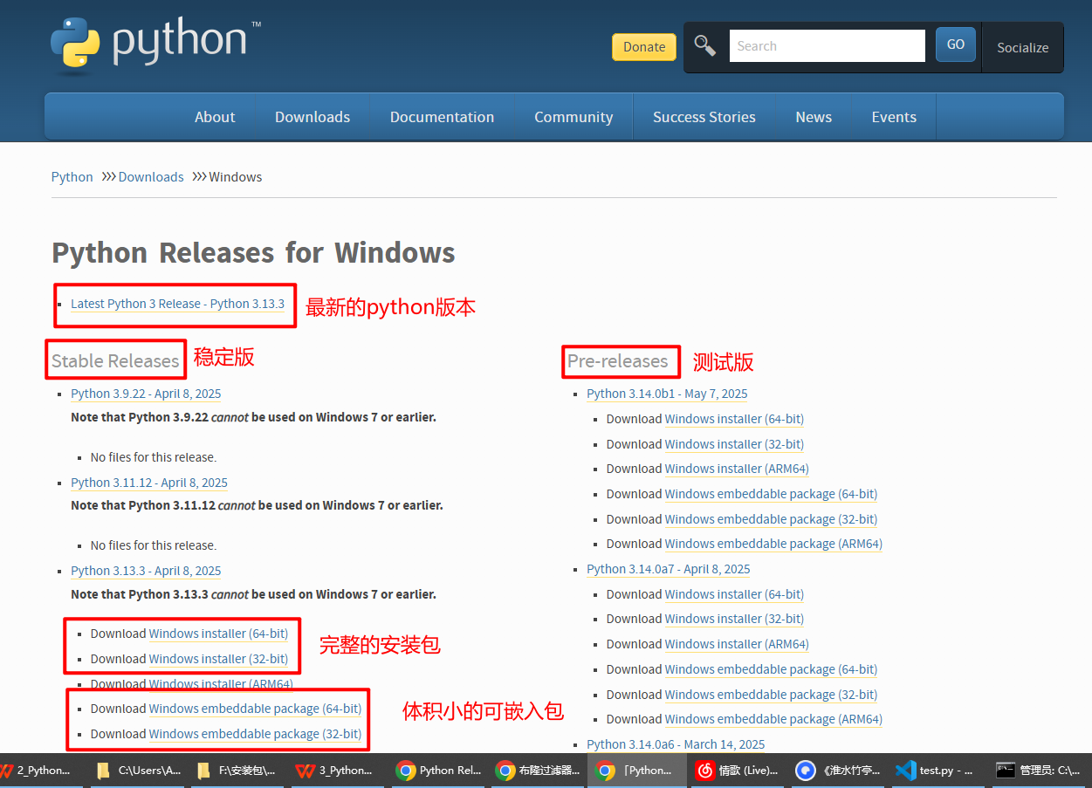The width and height of the screenshot is (1092, 788).
Task: Switch to the 布隆过滤器 Chrome taskbar window
Action: click(x=538, y=771)
